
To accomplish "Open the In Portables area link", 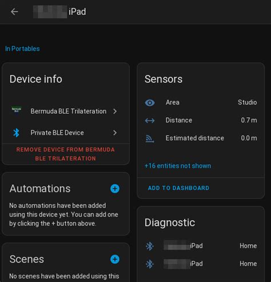I will (22, 49).
